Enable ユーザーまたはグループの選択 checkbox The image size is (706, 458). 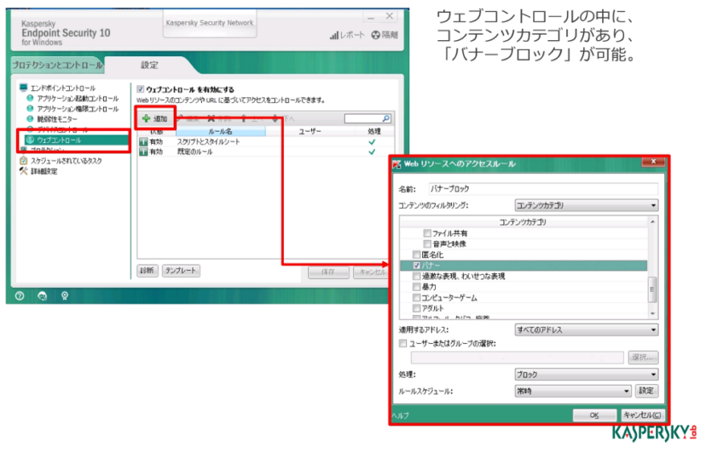(403, 344)
